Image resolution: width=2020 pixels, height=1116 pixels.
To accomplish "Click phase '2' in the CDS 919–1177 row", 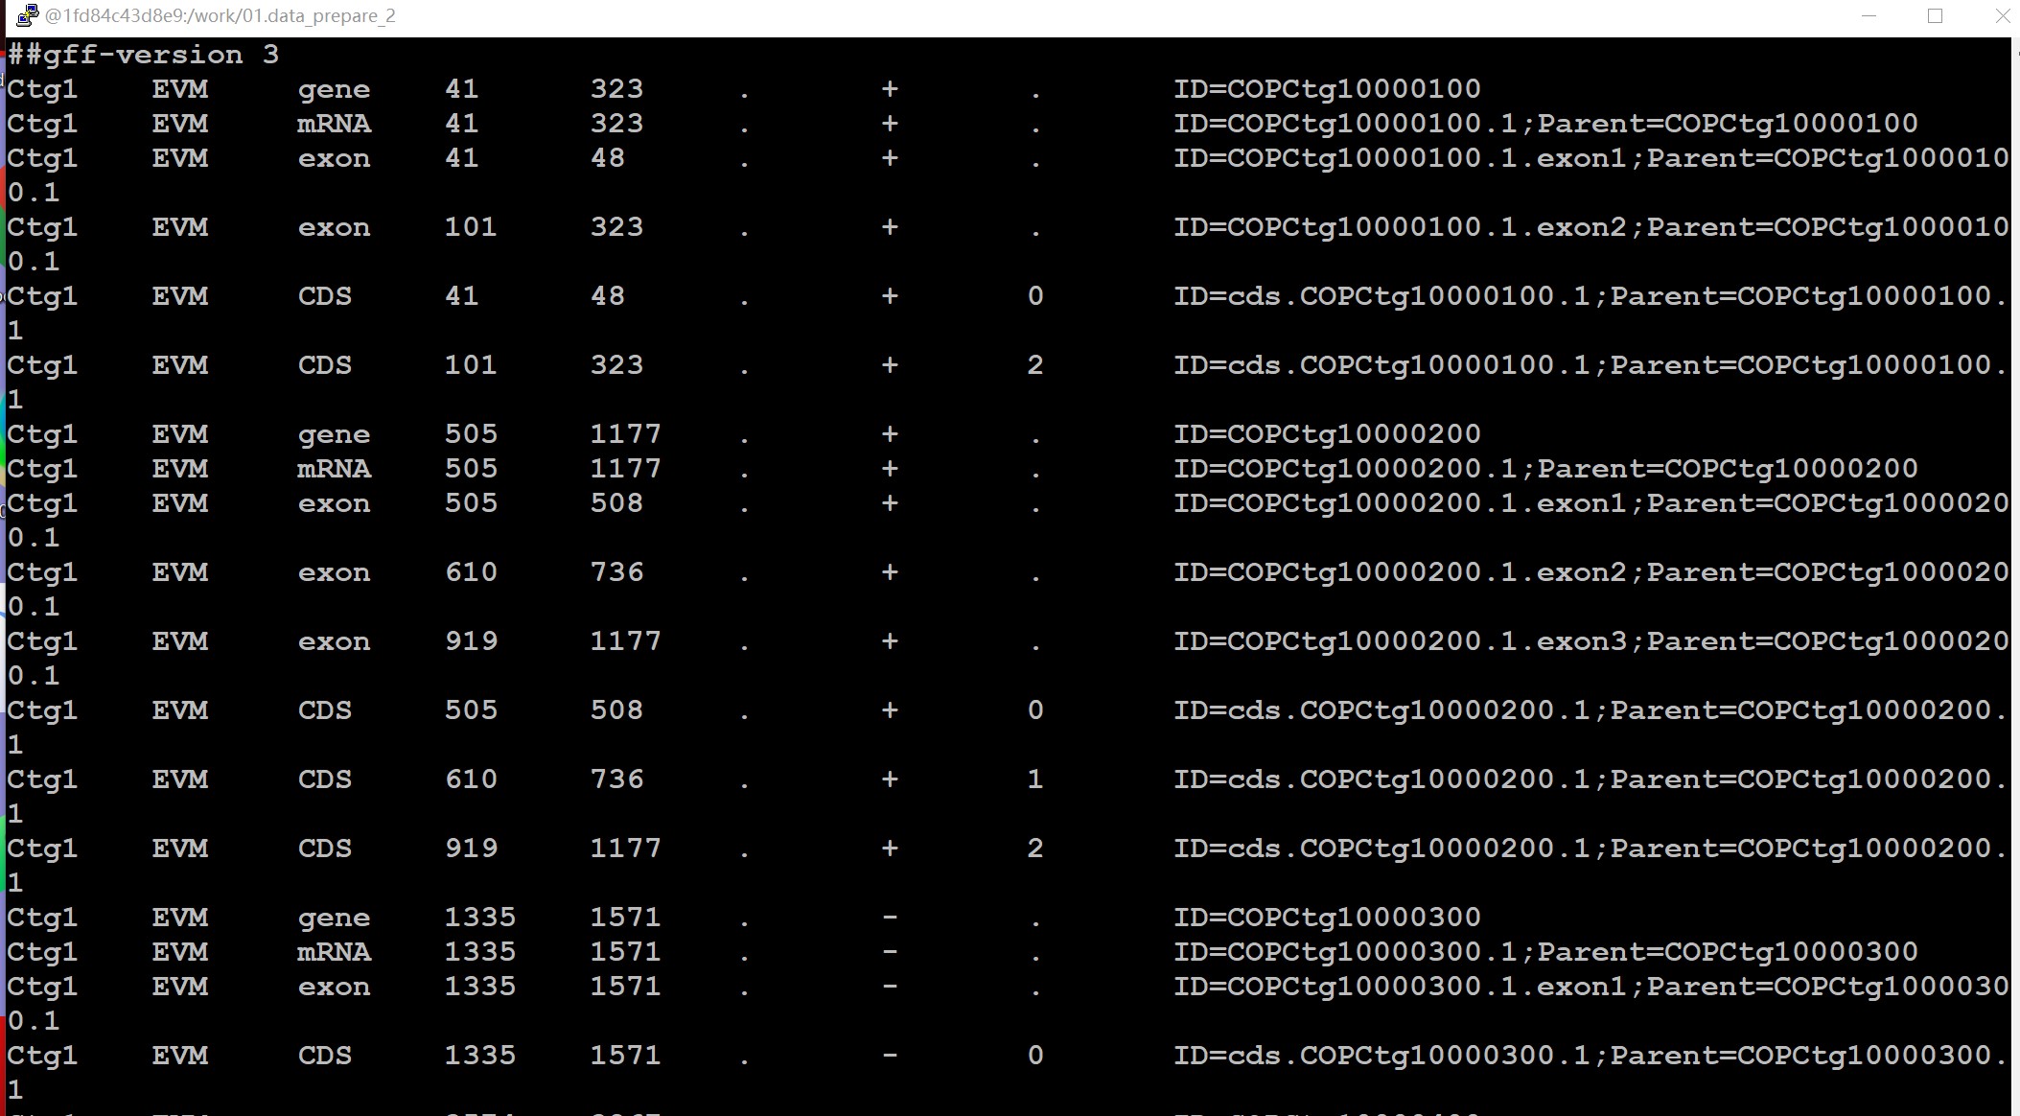I will click(1035, 849).
